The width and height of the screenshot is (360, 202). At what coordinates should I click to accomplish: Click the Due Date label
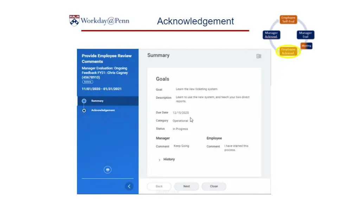(x=162, y=113)
